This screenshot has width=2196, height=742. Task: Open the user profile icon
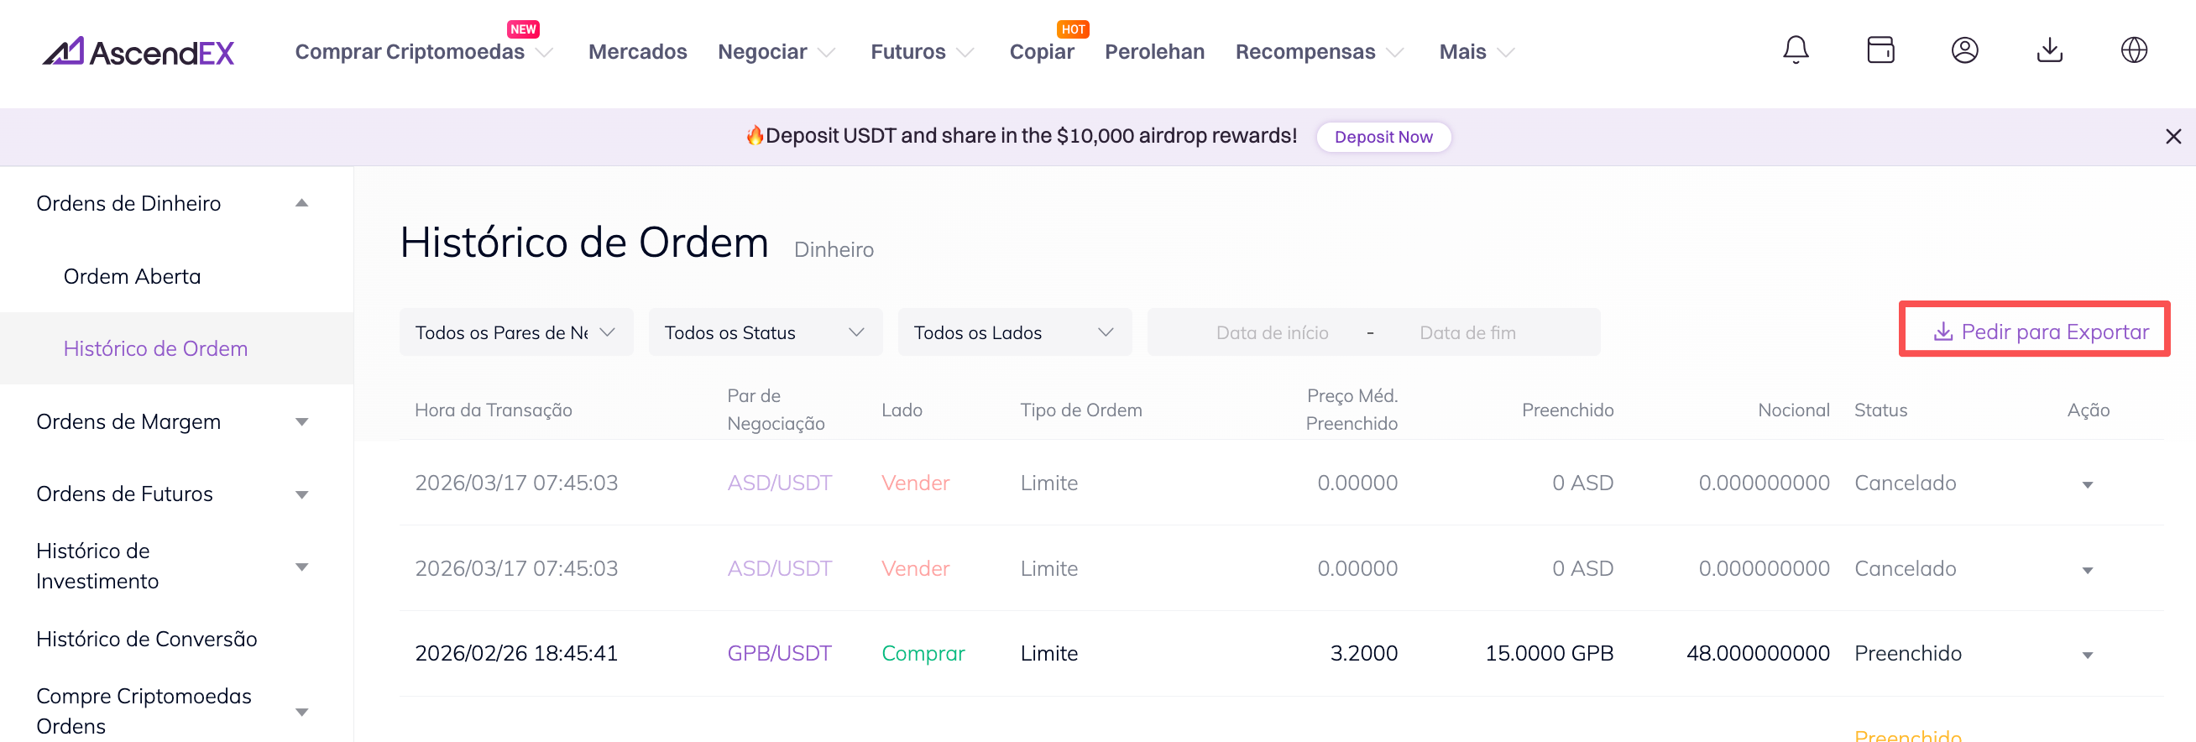(x=1964, y=50)
